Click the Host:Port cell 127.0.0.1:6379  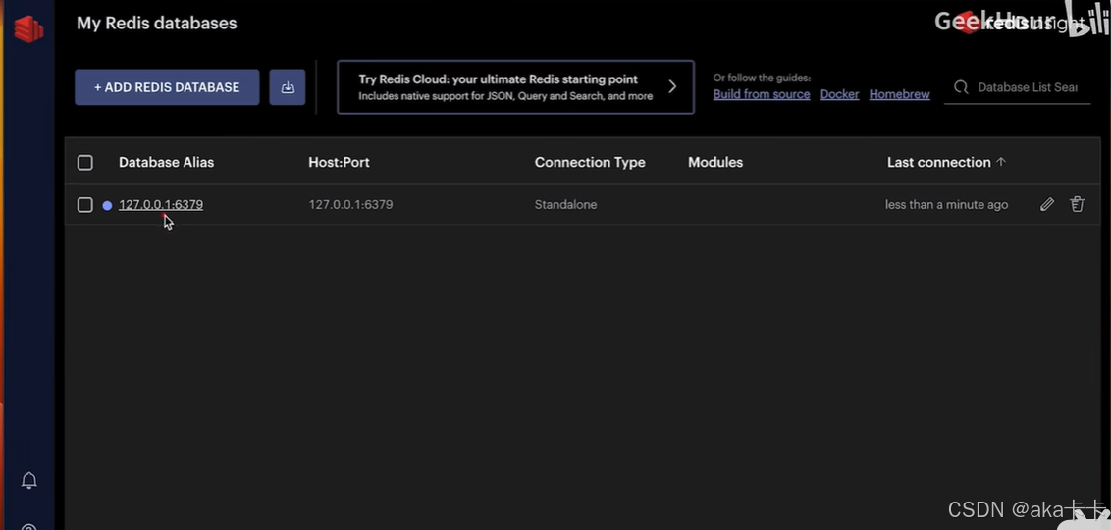[x=350, y=205]
